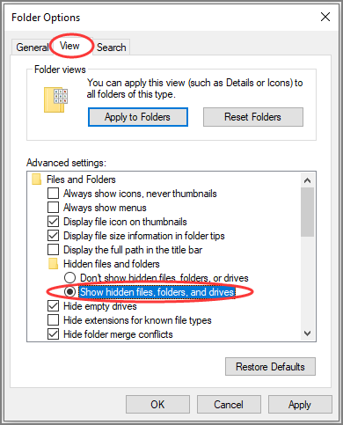Close the Folder Options dialog
The image size is (343, 425).
tap(325, 17)
